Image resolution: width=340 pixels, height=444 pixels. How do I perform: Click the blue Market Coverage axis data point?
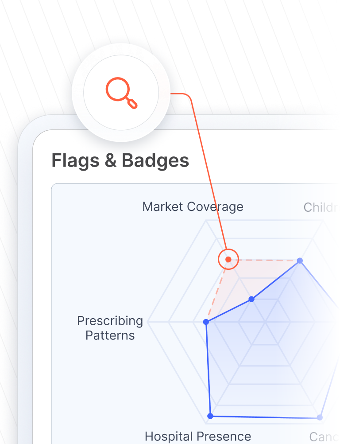tap(251, 299)
